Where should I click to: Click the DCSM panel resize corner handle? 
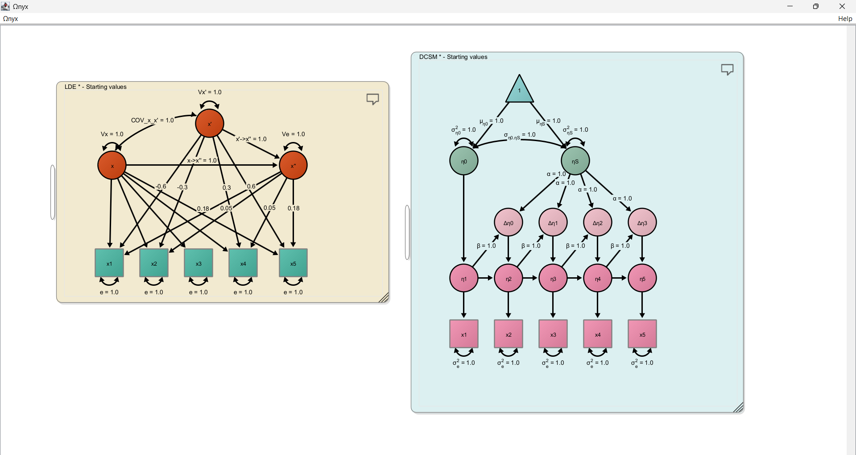click(739, 408)
